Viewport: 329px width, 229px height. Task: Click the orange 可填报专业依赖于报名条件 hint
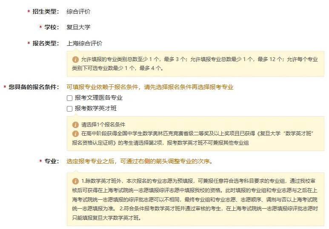(x=150, y=87)
